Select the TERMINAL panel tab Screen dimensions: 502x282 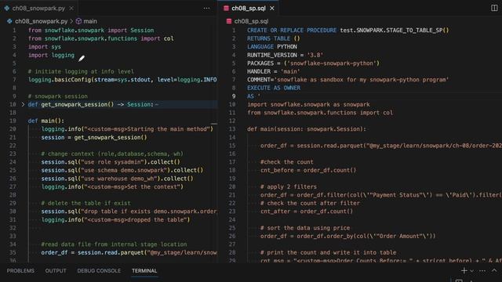click(x=144, y=271)
